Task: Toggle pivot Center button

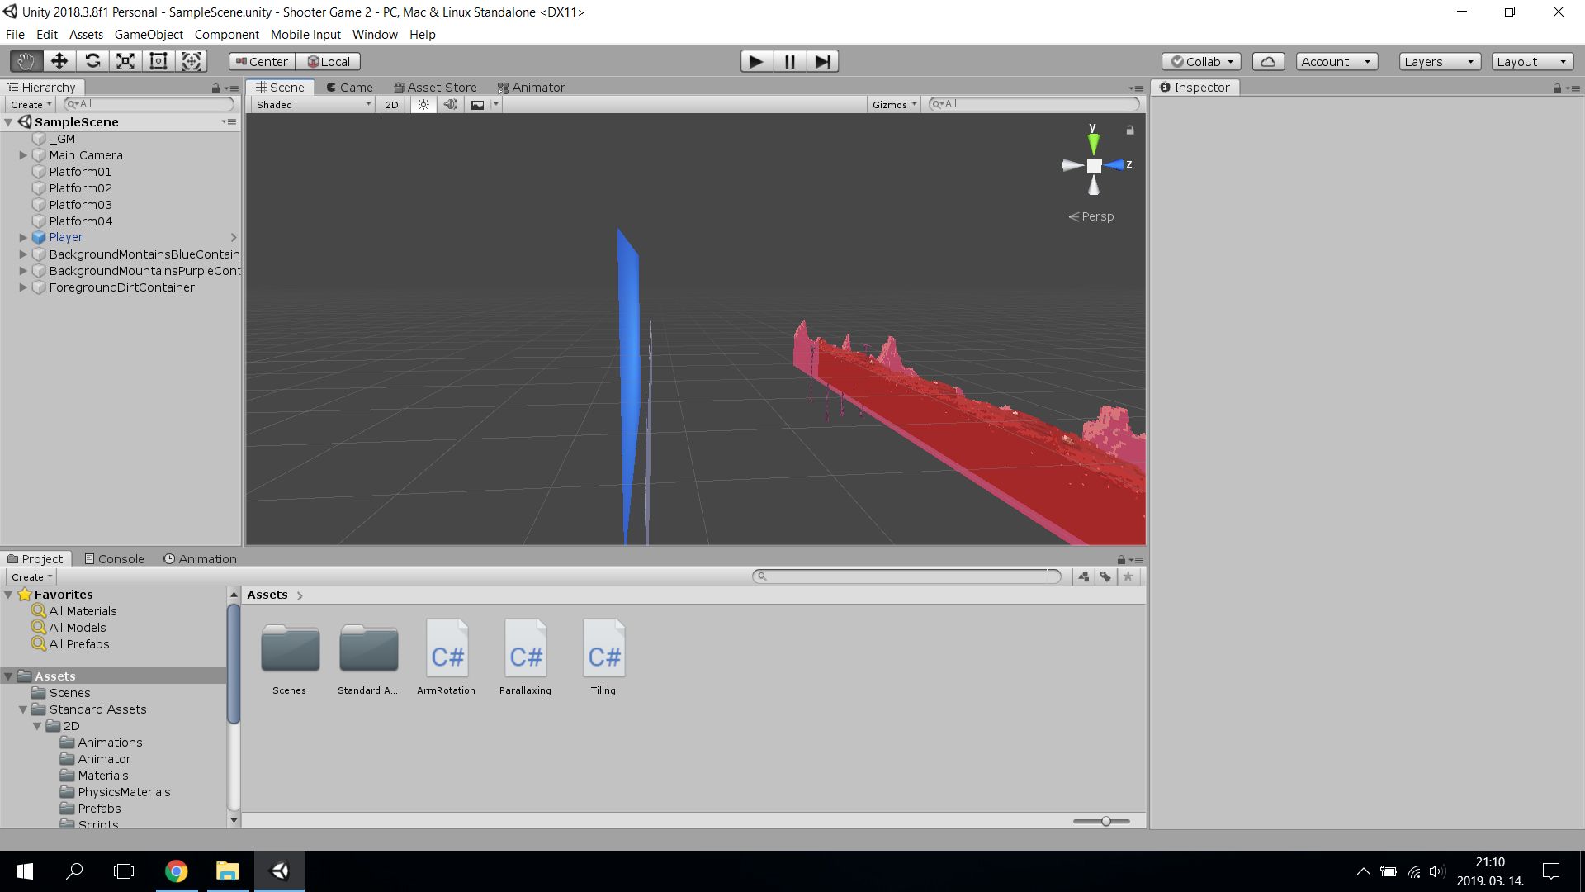Action: coord(262,61)
